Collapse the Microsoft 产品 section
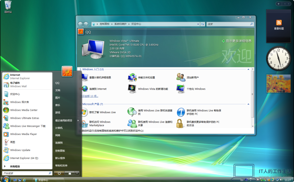 click(x=248, y=104)
